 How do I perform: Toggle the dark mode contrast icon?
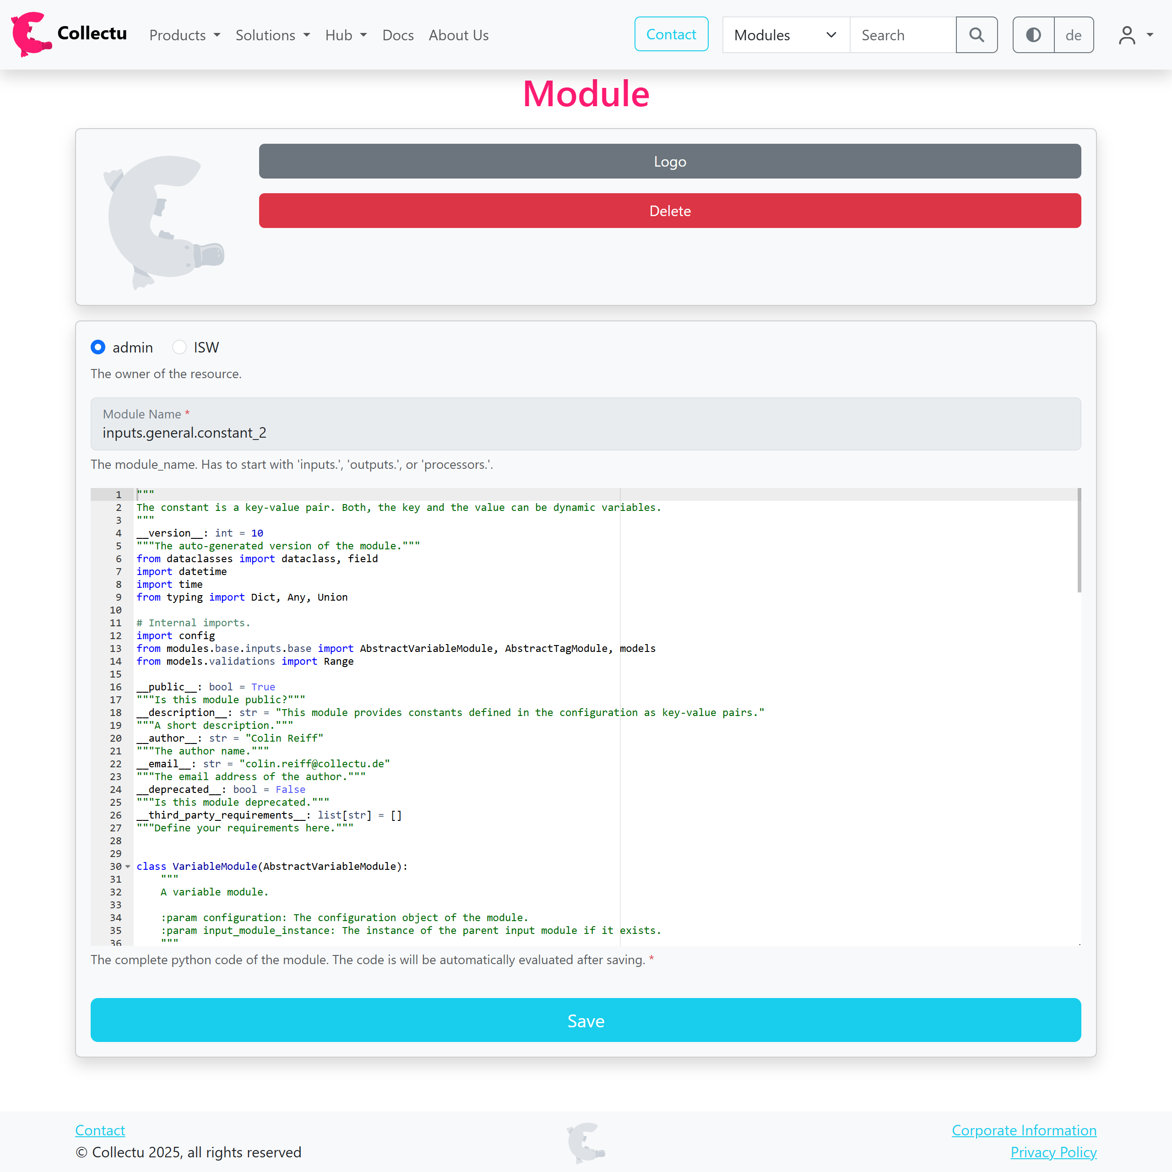click(x=1033, y=35)
